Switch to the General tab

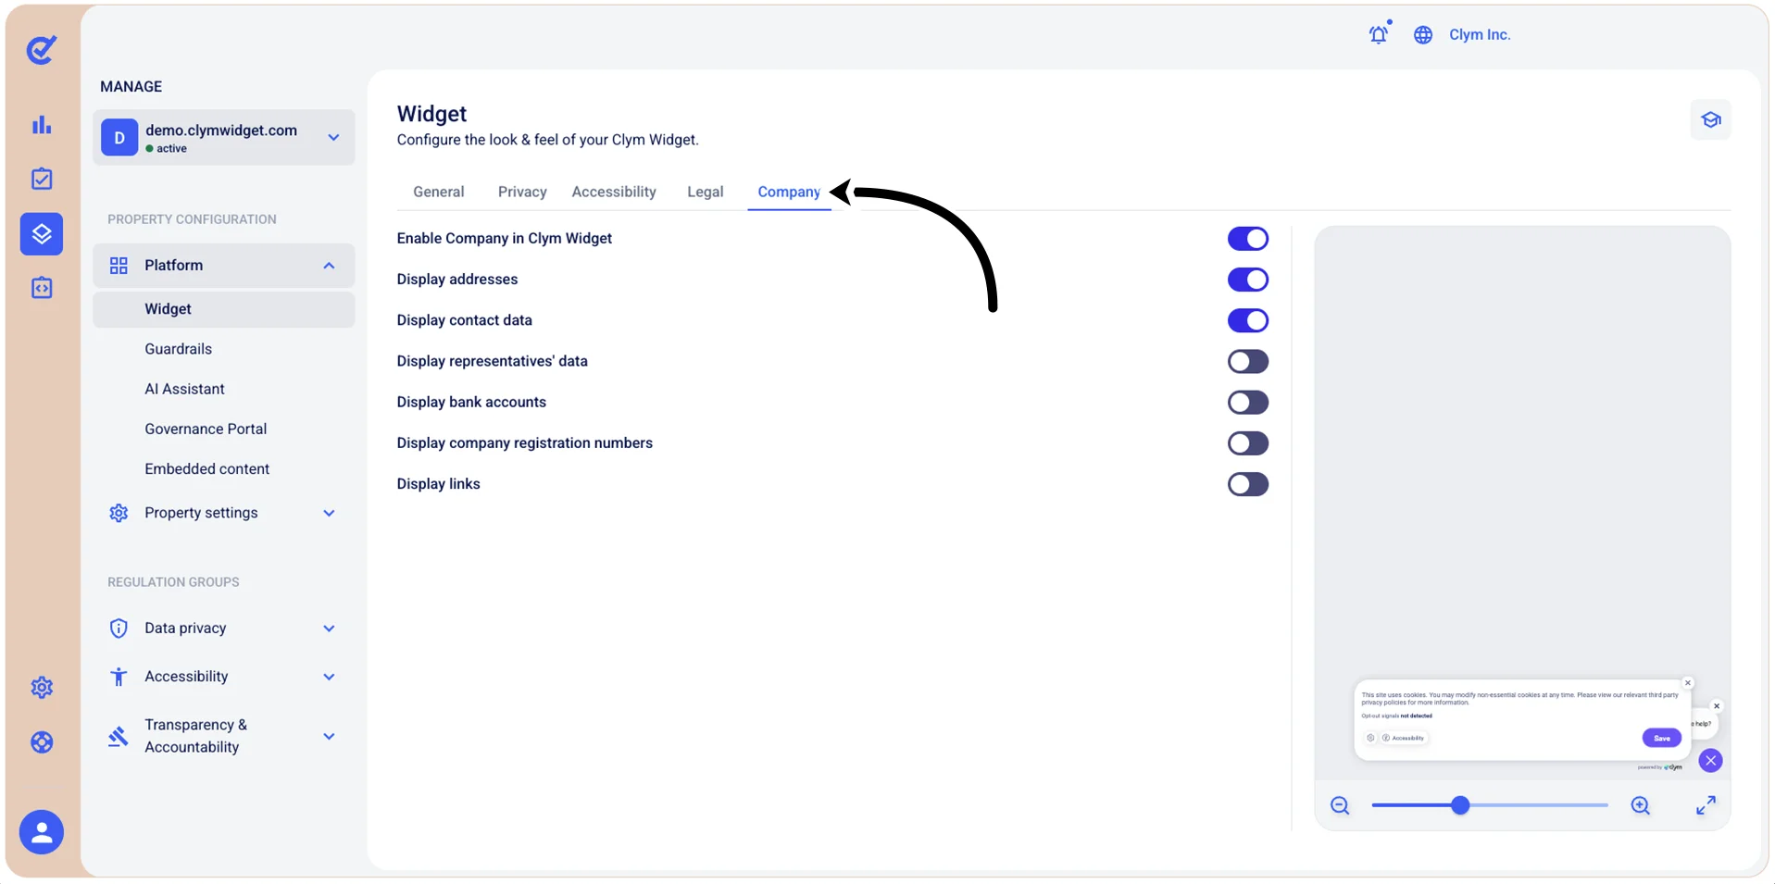[438, 192]
